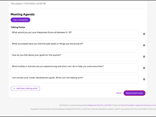This screenshot has height=117, width=156.
Task: Edit the goals for this quarter field
Action: [74, 57]
